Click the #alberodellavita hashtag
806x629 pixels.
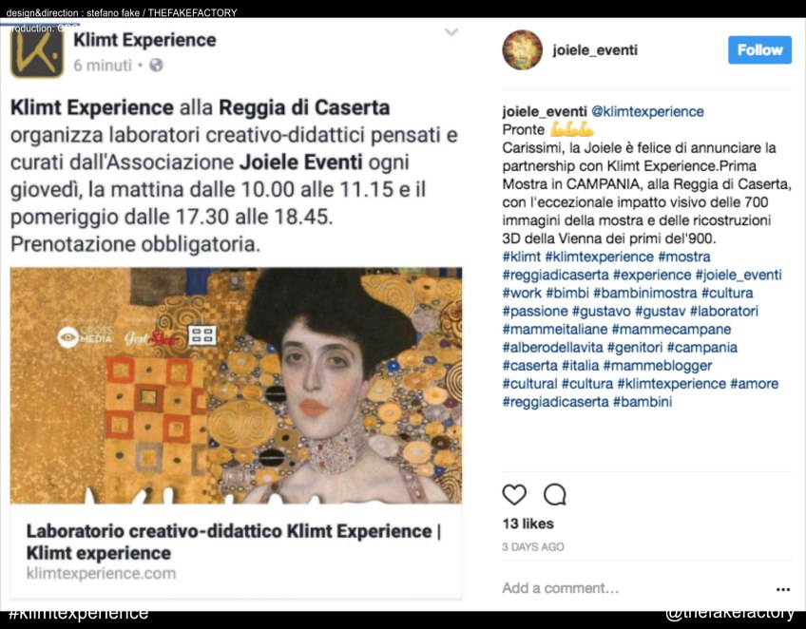(552, 348)
